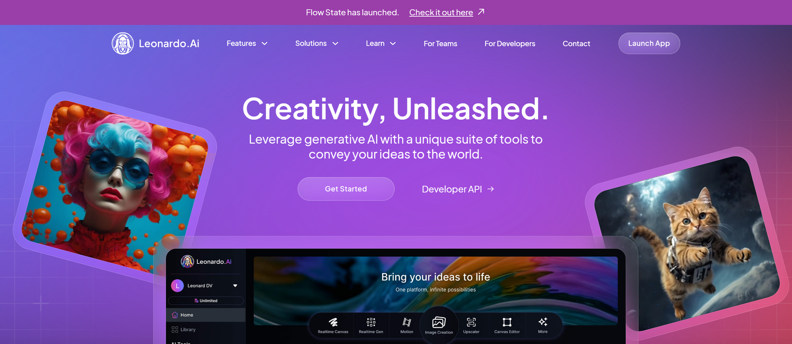Click the Leonardo.Ai brand name text
Screen dimensions: 792x344
[x=169, y=44]
